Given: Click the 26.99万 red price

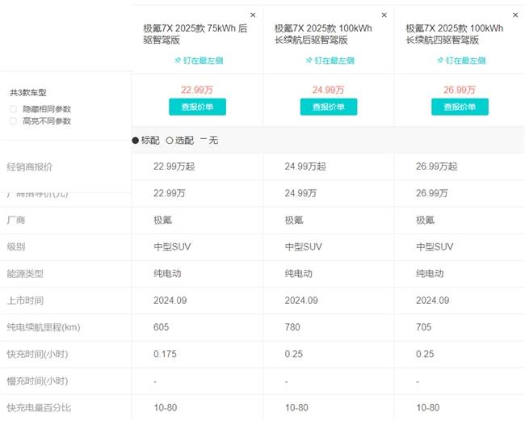Looking at the screenshot, I should click(460, 90).
